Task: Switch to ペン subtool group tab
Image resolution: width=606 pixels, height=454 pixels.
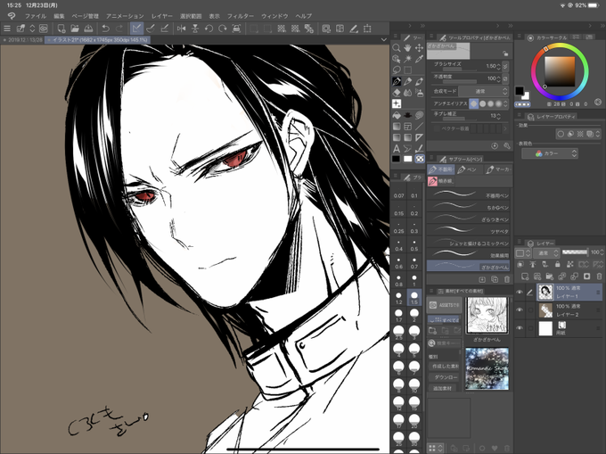Action: click(x=469, y=169)
